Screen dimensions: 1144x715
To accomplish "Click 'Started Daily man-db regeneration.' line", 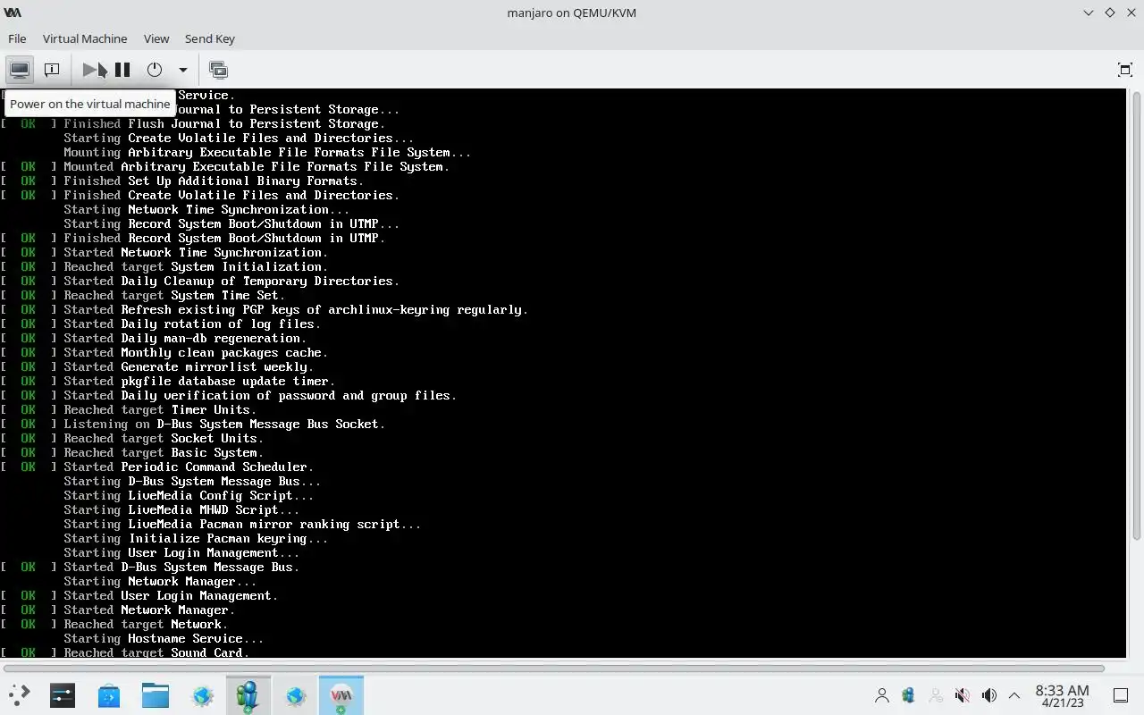I will [185, 338].
